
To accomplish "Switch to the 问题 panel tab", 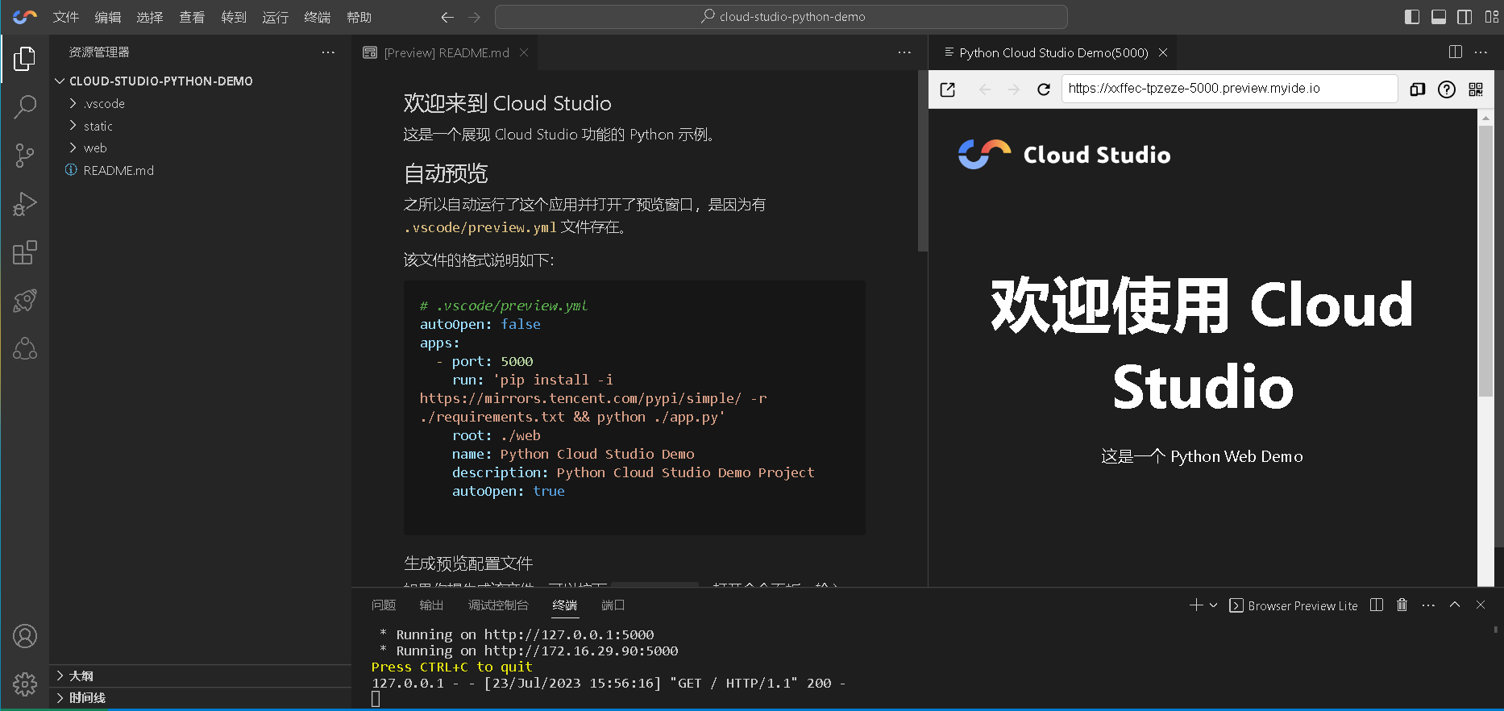I will coord(384,605).
